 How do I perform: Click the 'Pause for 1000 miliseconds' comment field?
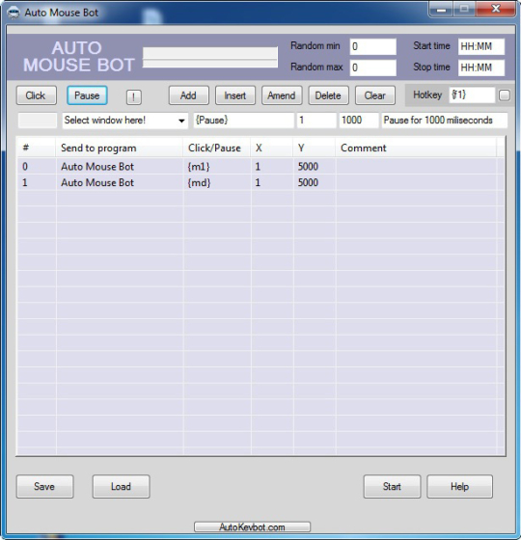click(x=444, y=121)
